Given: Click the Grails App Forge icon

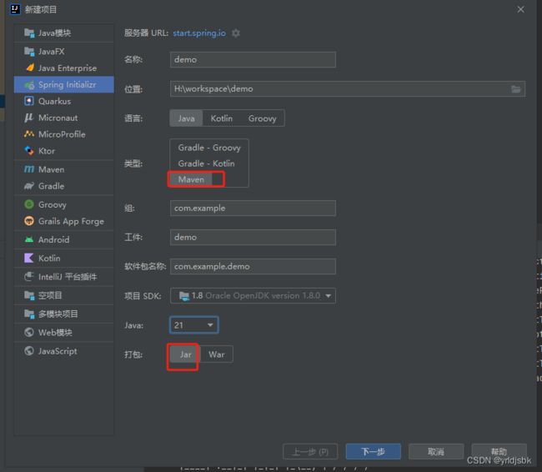Looking at the screenshot, I should 29,221.
